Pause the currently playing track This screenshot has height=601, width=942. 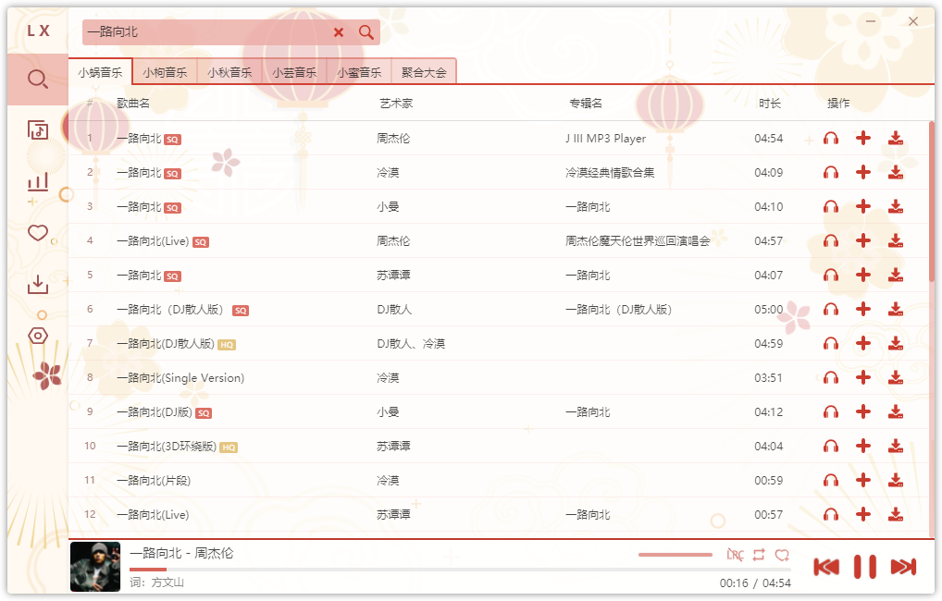point(864,565)
